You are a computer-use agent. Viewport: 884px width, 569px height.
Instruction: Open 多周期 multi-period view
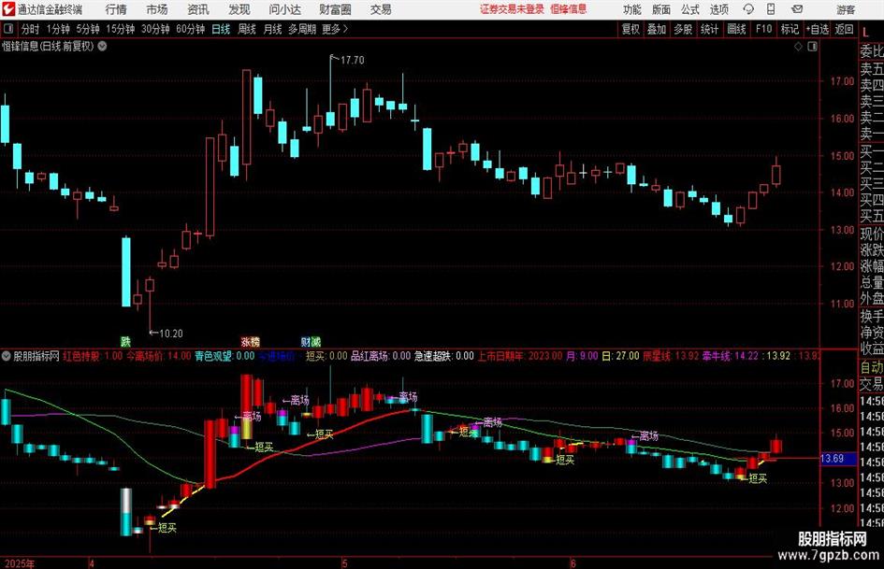click(302, 29)
